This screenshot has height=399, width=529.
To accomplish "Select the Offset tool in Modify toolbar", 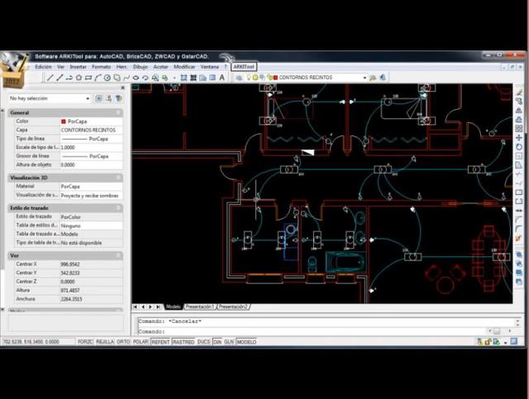I will point(519,120).
